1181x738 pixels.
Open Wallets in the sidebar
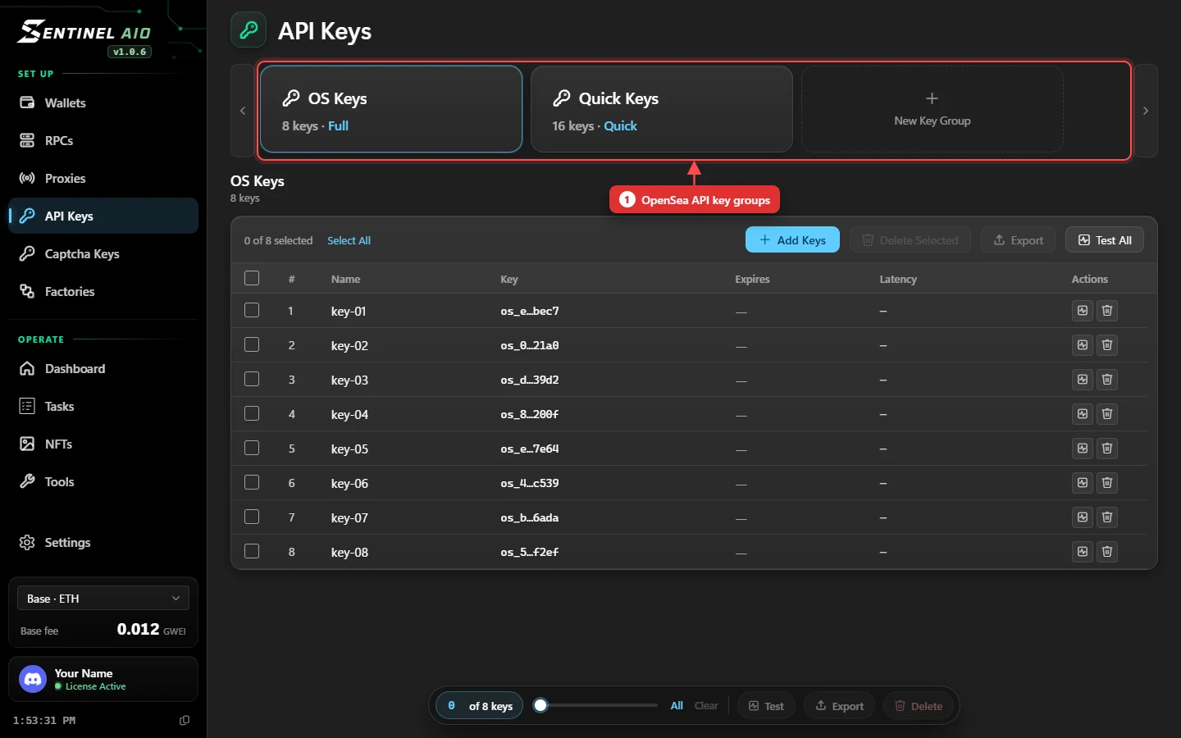tap(103, 102)
